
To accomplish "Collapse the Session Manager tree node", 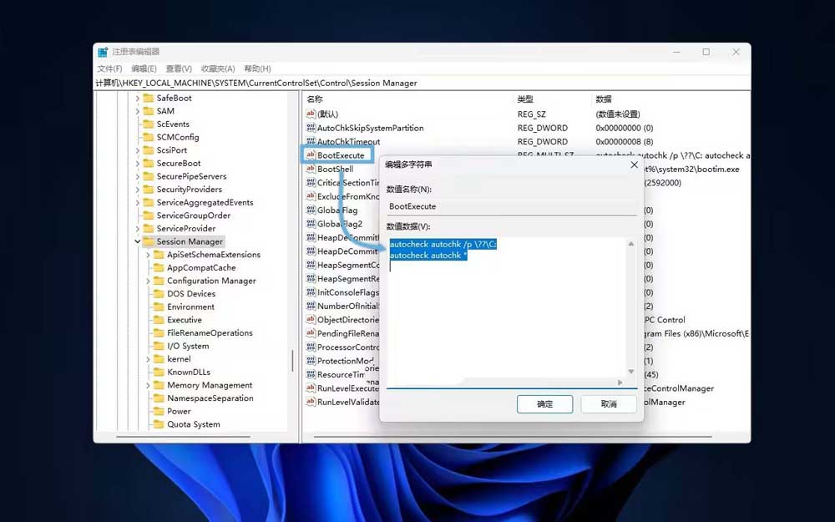I will [137, 241].
